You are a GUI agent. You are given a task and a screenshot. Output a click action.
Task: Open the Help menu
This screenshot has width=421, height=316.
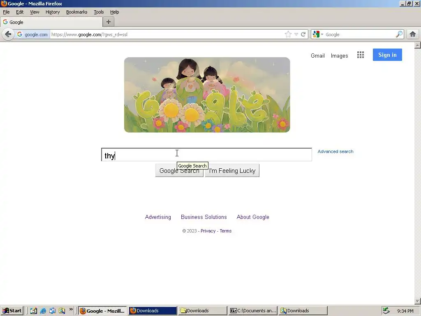pyautogui.click(x=115, y=12)
